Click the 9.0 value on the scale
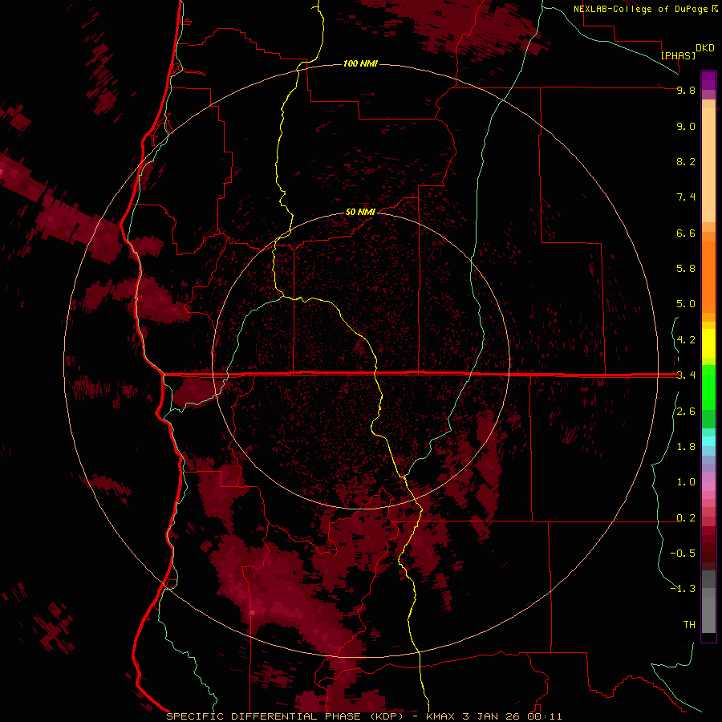 (x=686, y=126)
